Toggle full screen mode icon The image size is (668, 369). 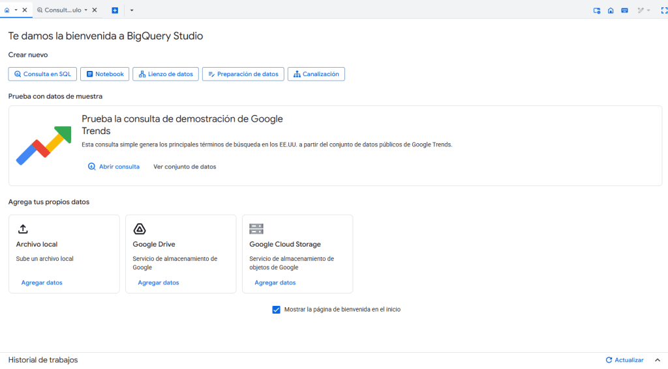(x=663, y=10)
